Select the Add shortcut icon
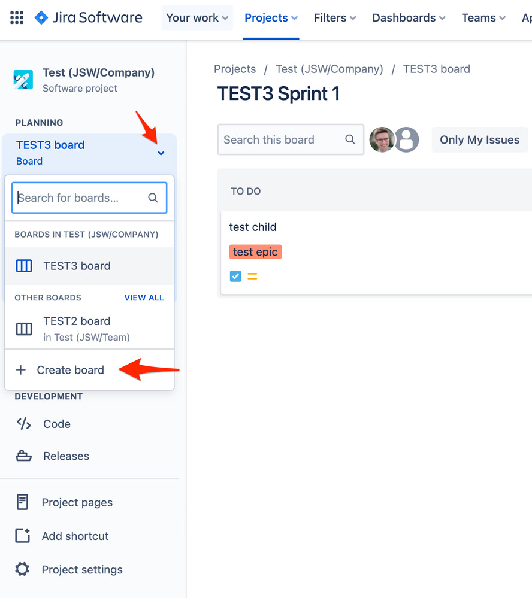Screen dimensions: 532x598 pos(22,536)
